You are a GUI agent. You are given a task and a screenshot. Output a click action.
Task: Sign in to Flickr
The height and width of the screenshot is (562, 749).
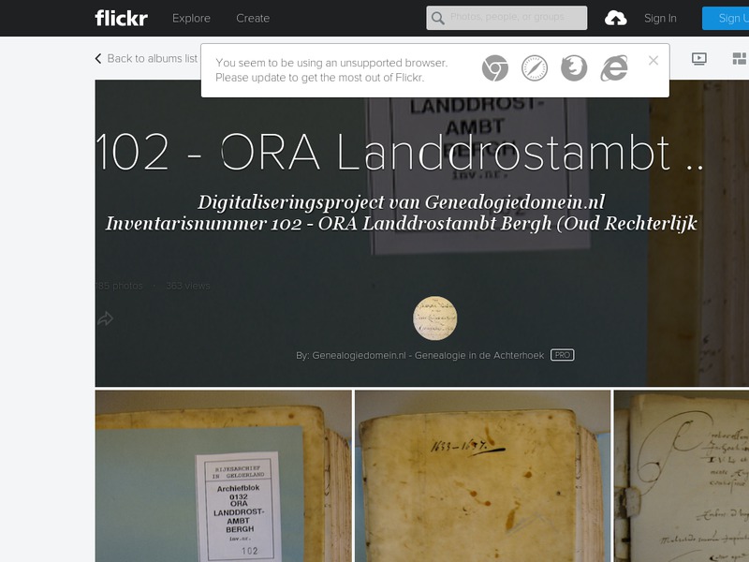661,18
